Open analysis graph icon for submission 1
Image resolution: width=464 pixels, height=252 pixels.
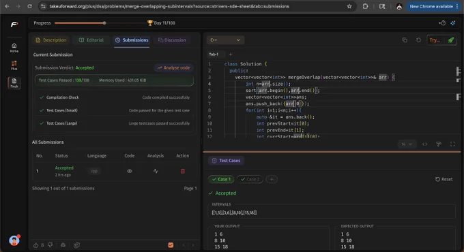[x=156, y=171]
